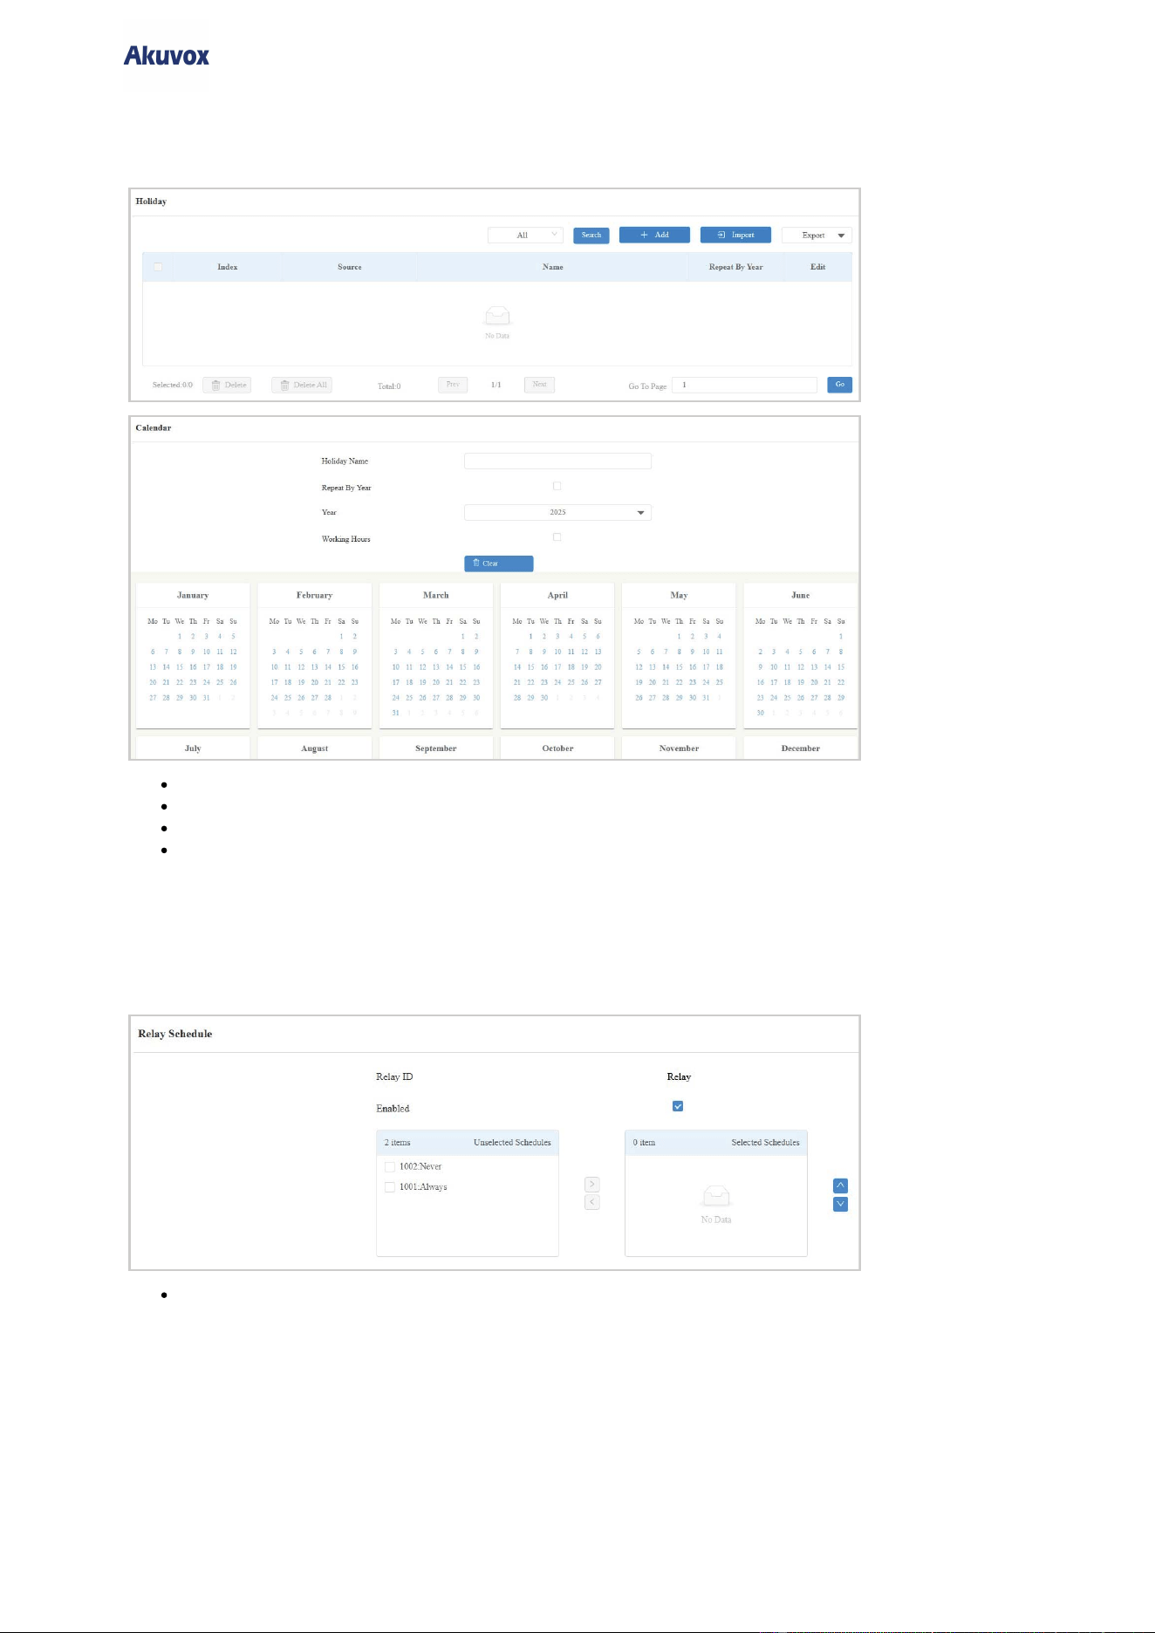Click the Selected Schedules list header
This screenshot has width=1155, height=1633.
pyautogui.click(x=716, y=1143)
